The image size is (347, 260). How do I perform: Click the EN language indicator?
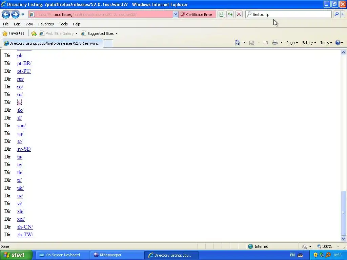[292, 255]
